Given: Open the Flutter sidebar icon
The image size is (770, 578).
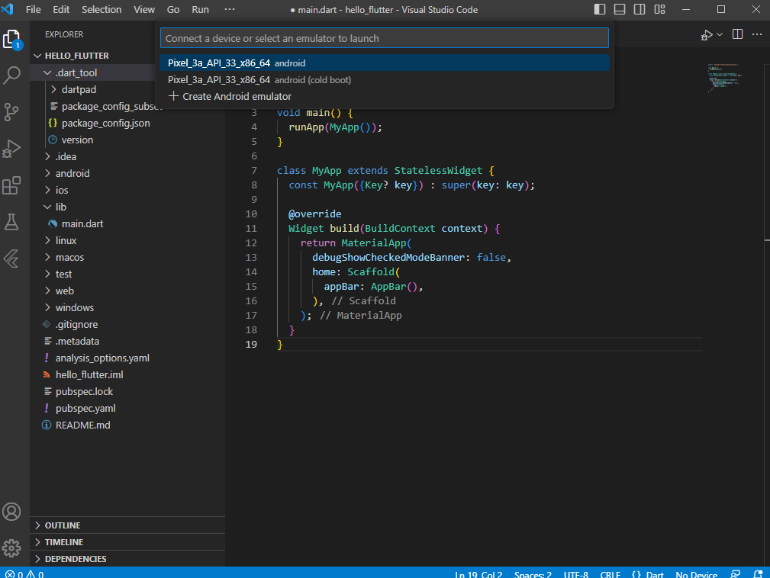Looking at the screenshot, I should pos(11,258).
